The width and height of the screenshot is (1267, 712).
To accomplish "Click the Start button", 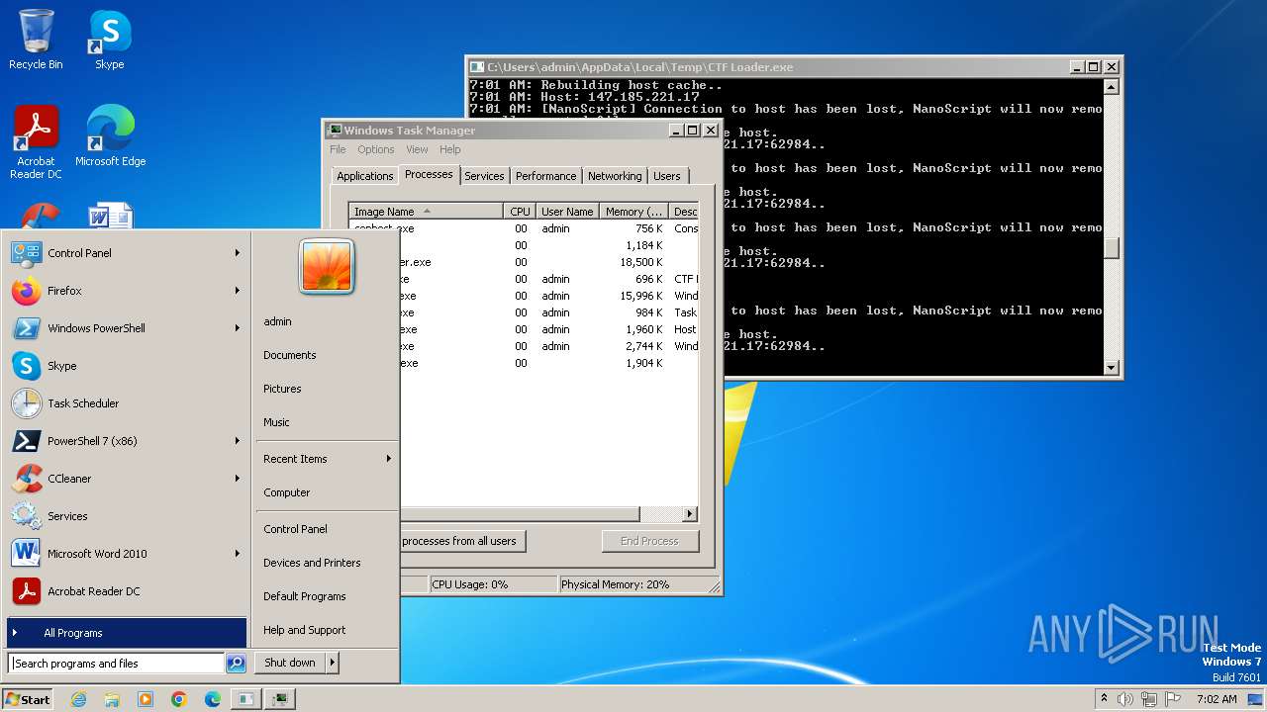I will pyautogui.click(x=28, y=699).
